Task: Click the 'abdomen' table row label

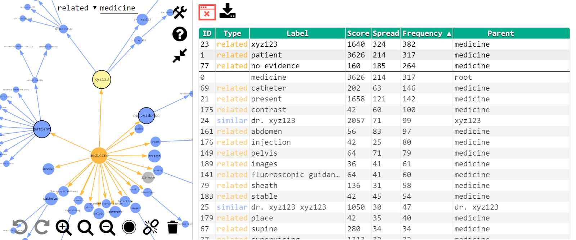Action: [266, 131]
